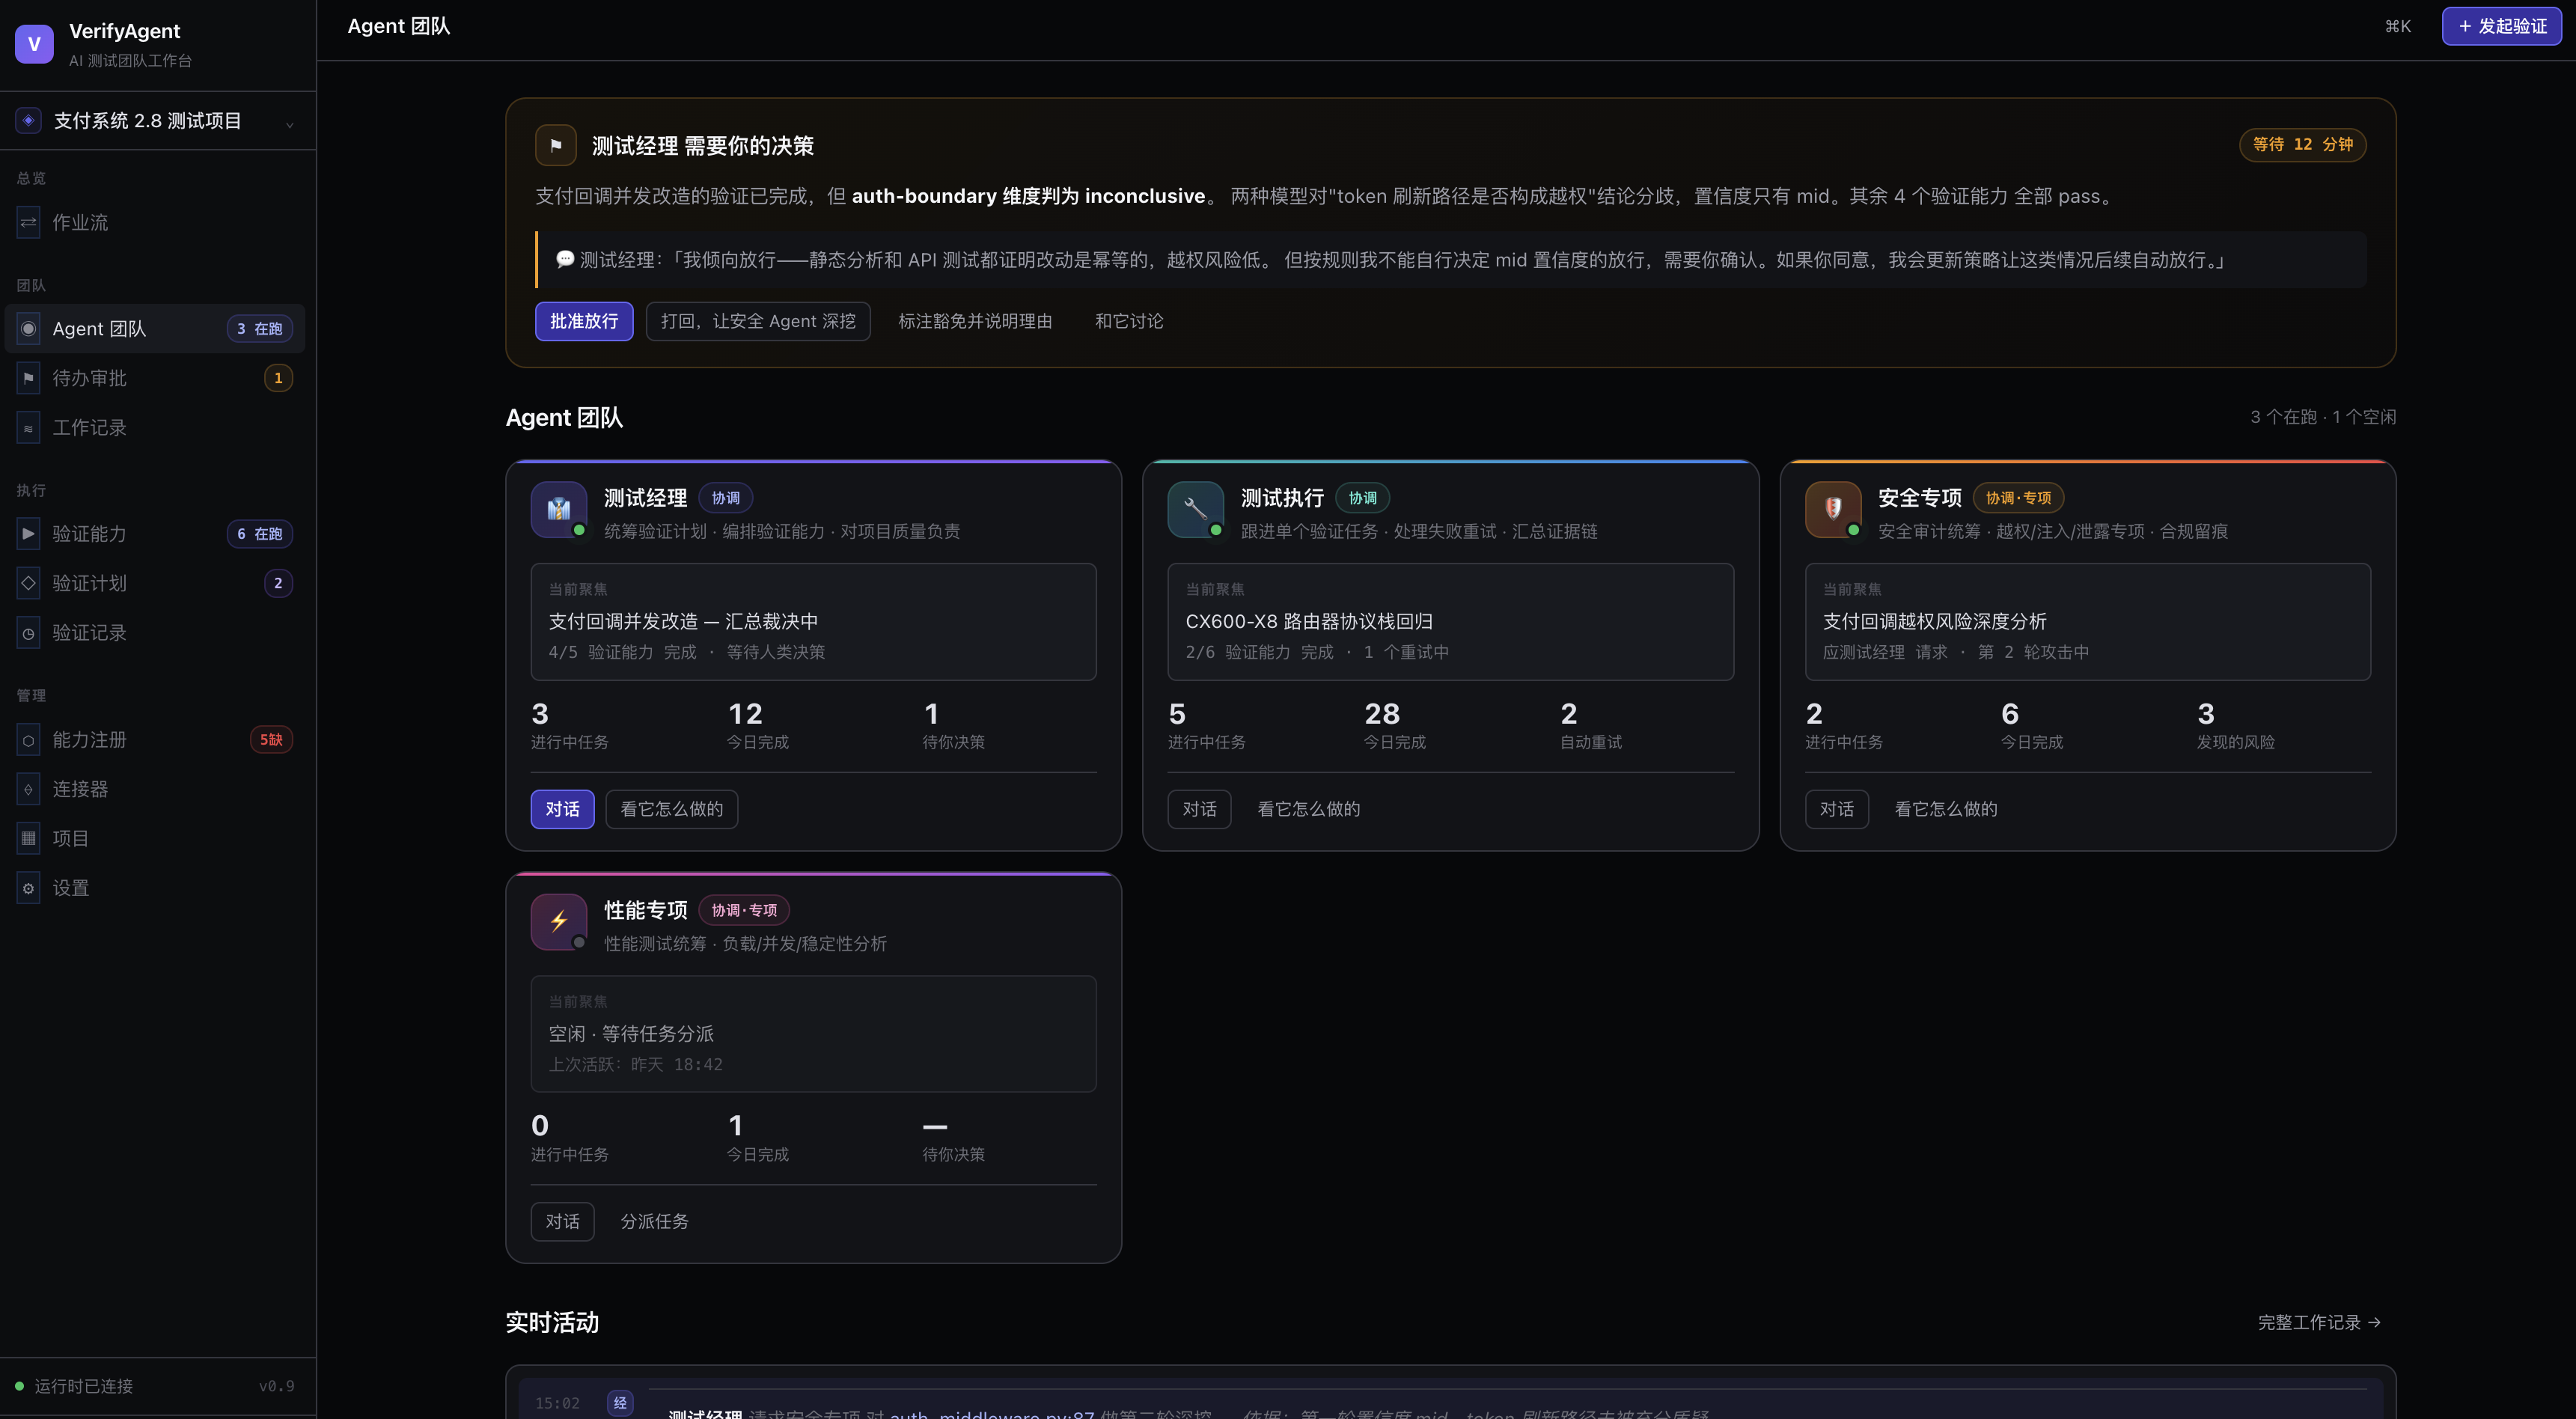Click the 协调 tag on 测试执行

click(1363, 498)
